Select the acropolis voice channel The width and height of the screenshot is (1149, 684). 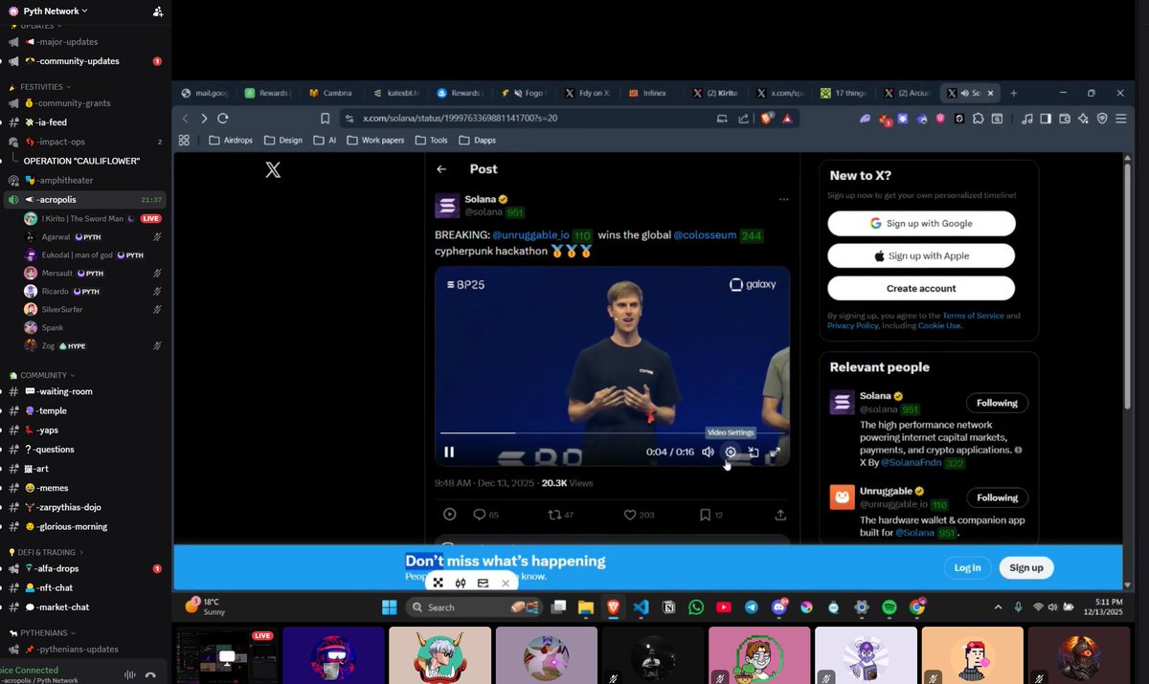[x=84, y=199]
